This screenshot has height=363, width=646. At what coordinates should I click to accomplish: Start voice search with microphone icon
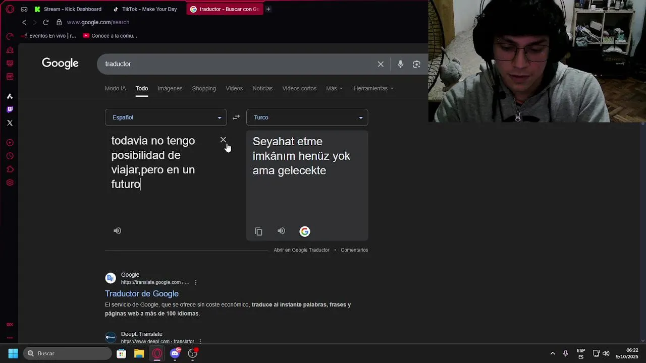400,64
